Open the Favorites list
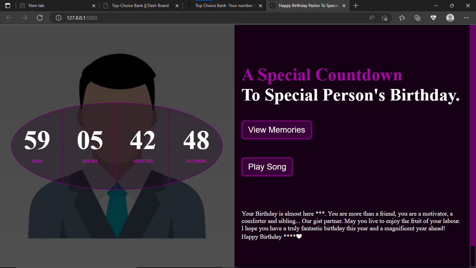476x268 pixels. pos(402,18)
